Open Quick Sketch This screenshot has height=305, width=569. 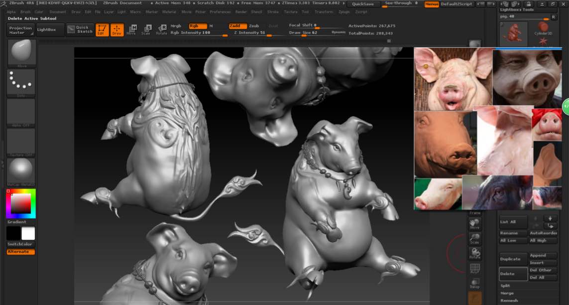80,29
